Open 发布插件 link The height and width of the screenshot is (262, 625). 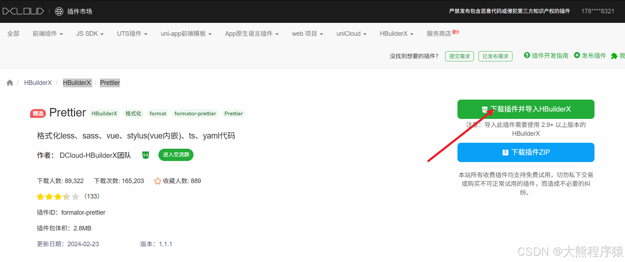click(594, 55)
